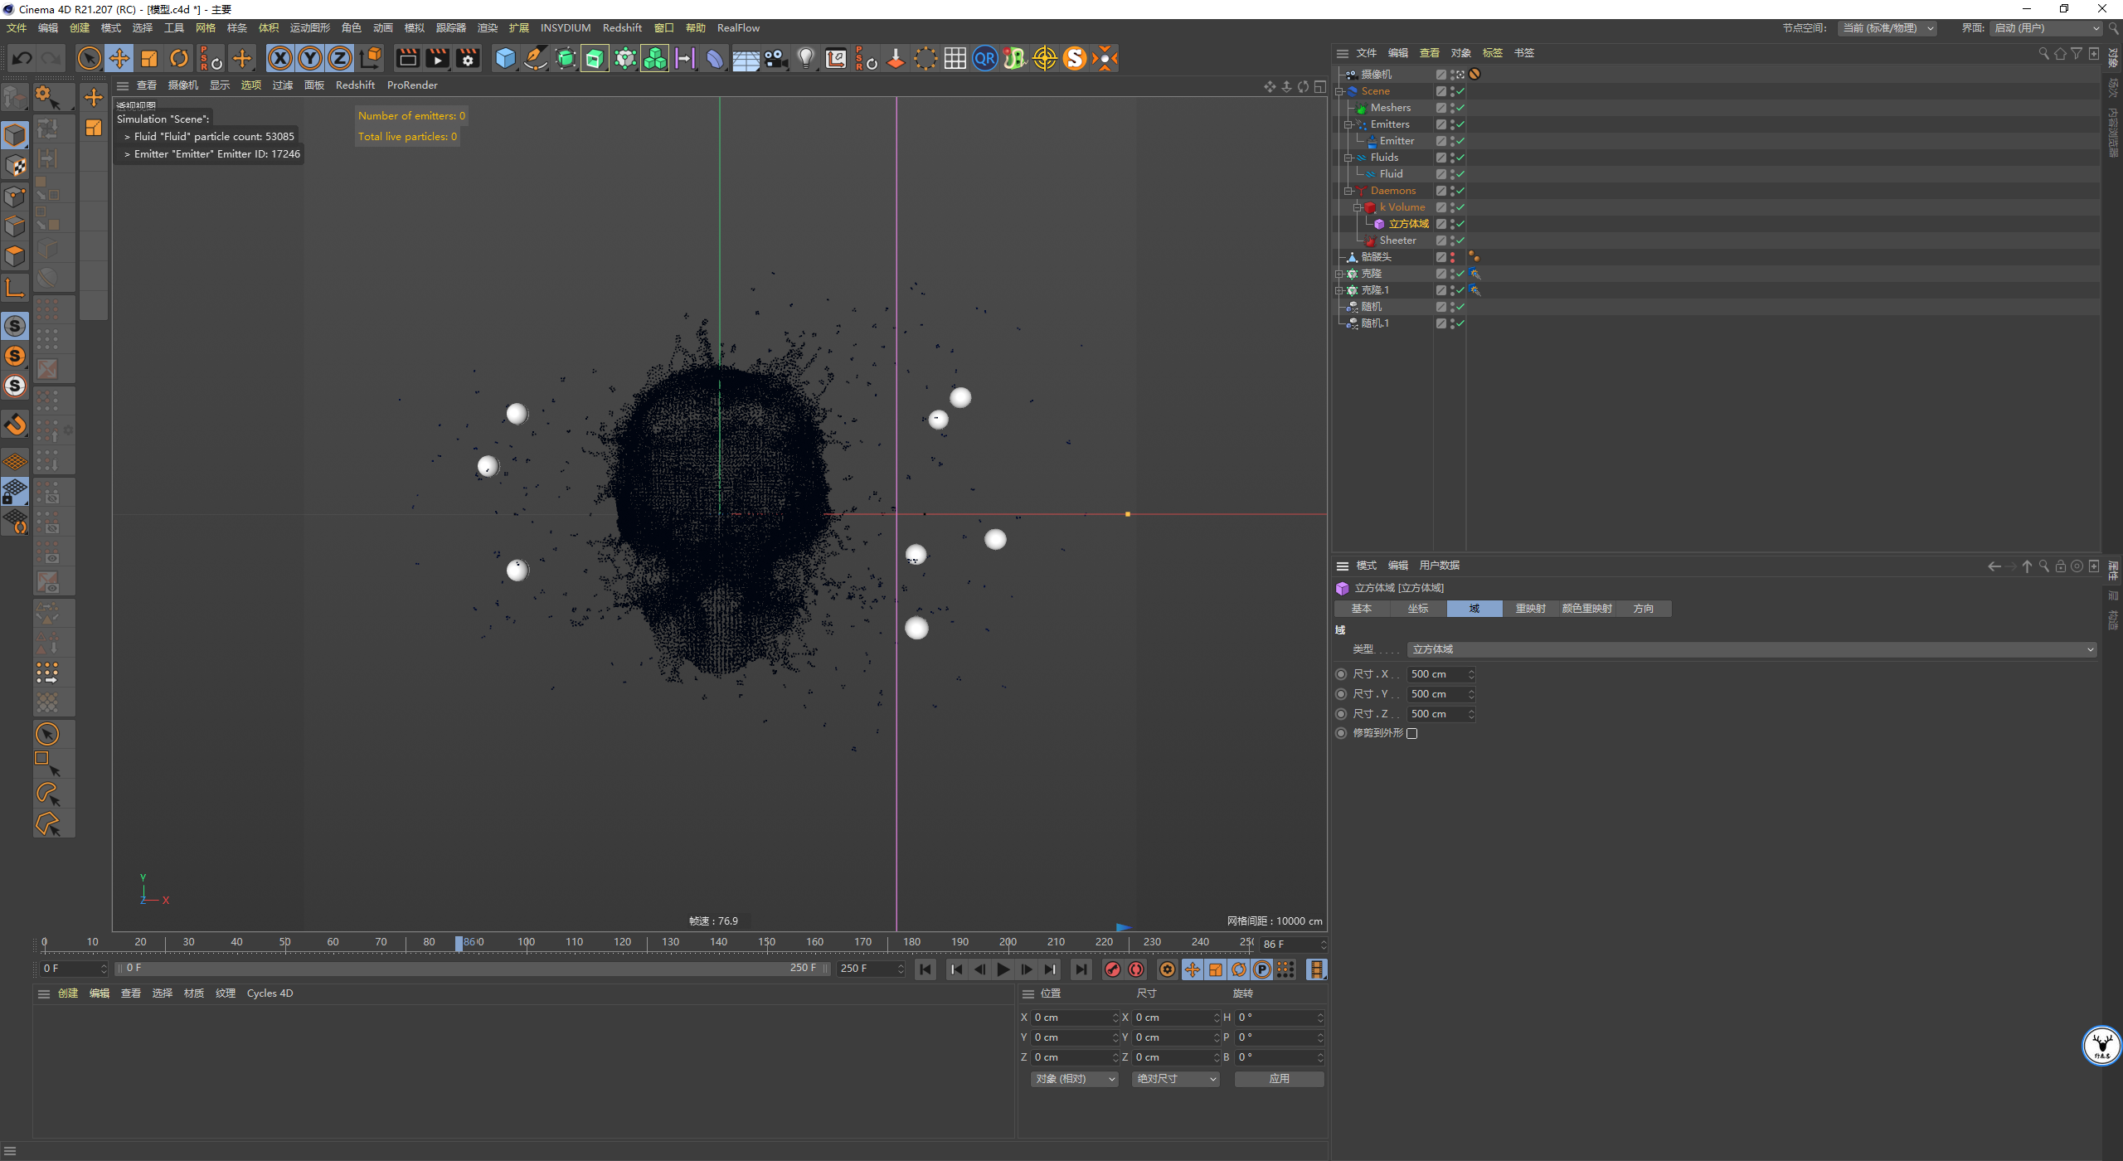Select the Rotate tool in the toolbar
The height and width of the screenshot is (1161, 2123).
[x=179, y=58]
